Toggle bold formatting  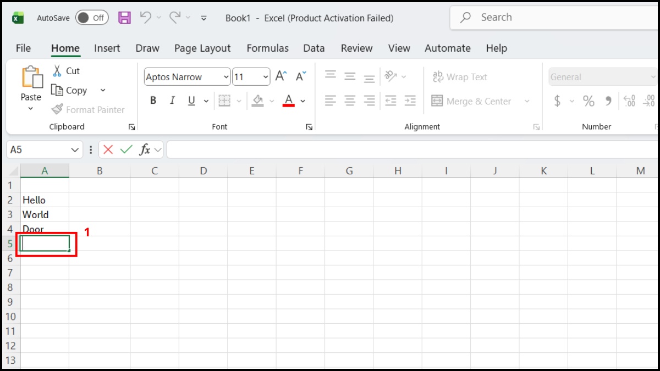pyautogui.click(x=152, y=100)
